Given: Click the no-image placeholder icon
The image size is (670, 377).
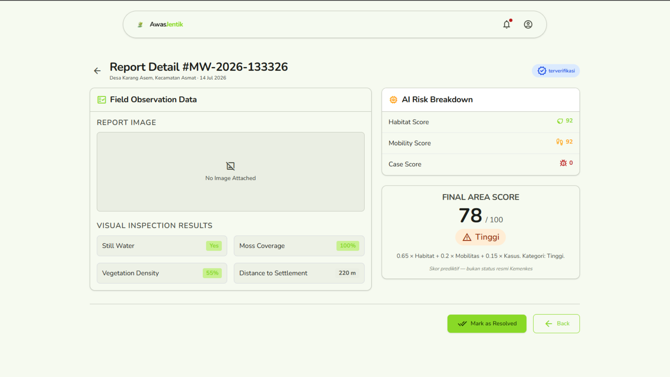Looking at the screenshot, I should (x=230, y=166).
